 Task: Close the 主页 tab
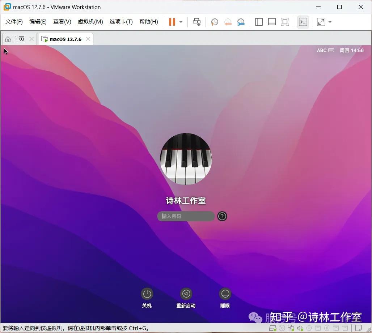pos(31,39)
